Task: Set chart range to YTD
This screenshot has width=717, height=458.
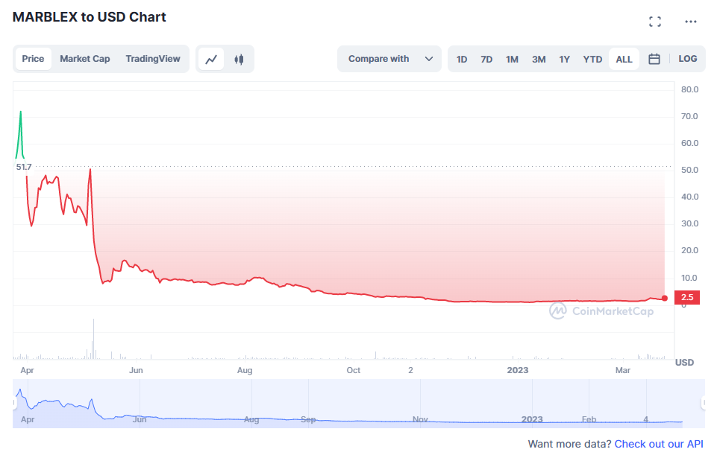Action: (592, 60)
